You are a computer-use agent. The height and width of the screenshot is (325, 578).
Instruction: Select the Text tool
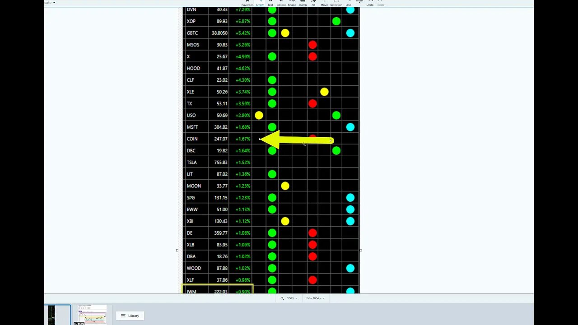(270, 3)
